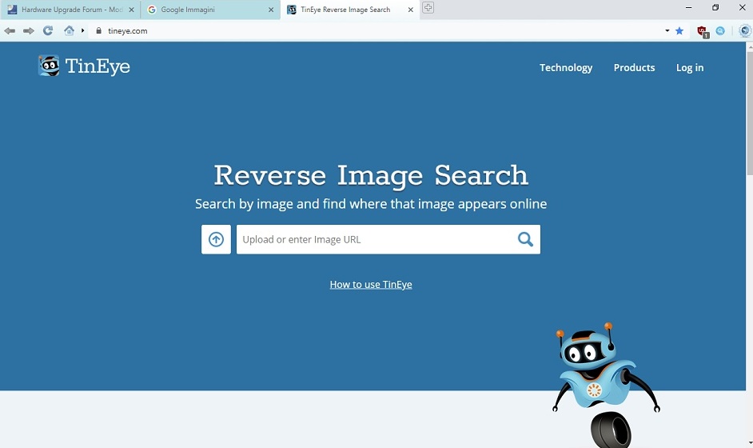Click the TinEye robot mascot illustration
Viewport: 753px width, 448px height.
pos(606,385)
